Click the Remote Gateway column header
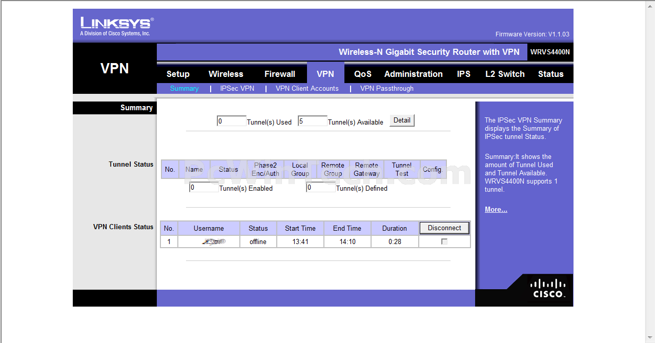This screenshot has height=343, width=655. [x=366, y=169]
